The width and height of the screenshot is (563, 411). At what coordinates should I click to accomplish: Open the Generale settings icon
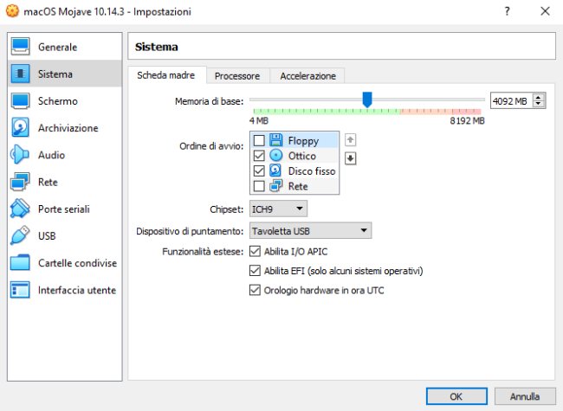pyautogui.click(x=21, y=47)
